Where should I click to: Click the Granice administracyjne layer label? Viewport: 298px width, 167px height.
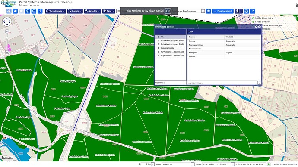coord(272,25)
